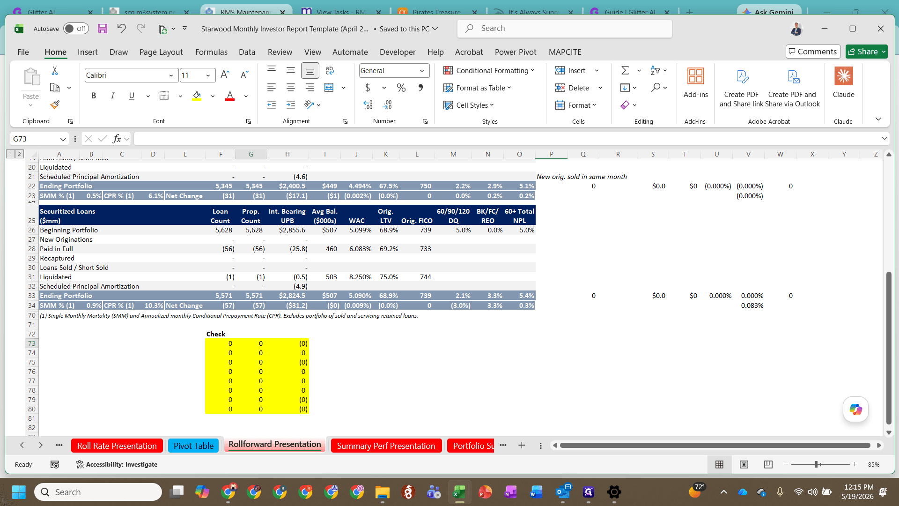Apply Bold formatting
The height and width of the screenshot is (506, 899).
[94, 96]
